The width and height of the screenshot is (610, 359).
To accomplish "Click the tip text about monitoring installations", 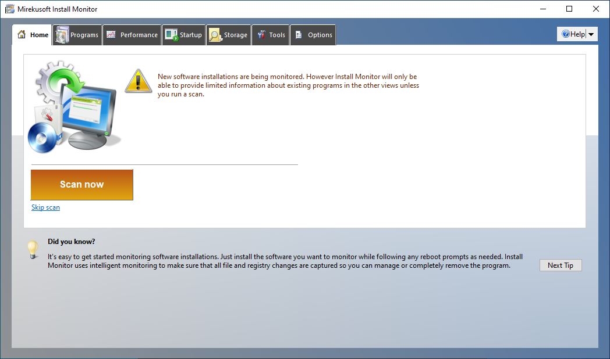I will click(285, 261).
